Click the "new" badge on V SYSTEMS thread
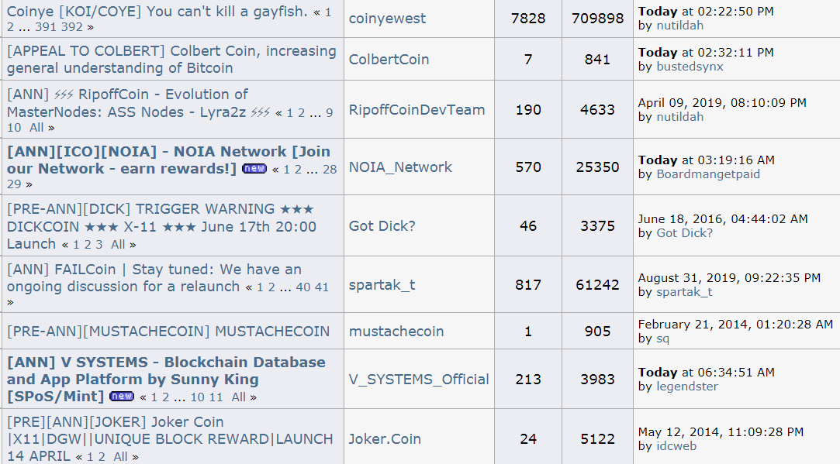 click(122, 396)
